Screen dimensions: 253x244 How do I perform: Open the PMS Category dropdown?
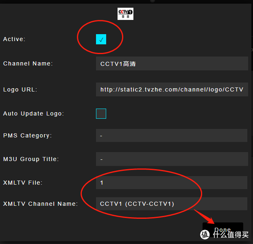[172, 135]
